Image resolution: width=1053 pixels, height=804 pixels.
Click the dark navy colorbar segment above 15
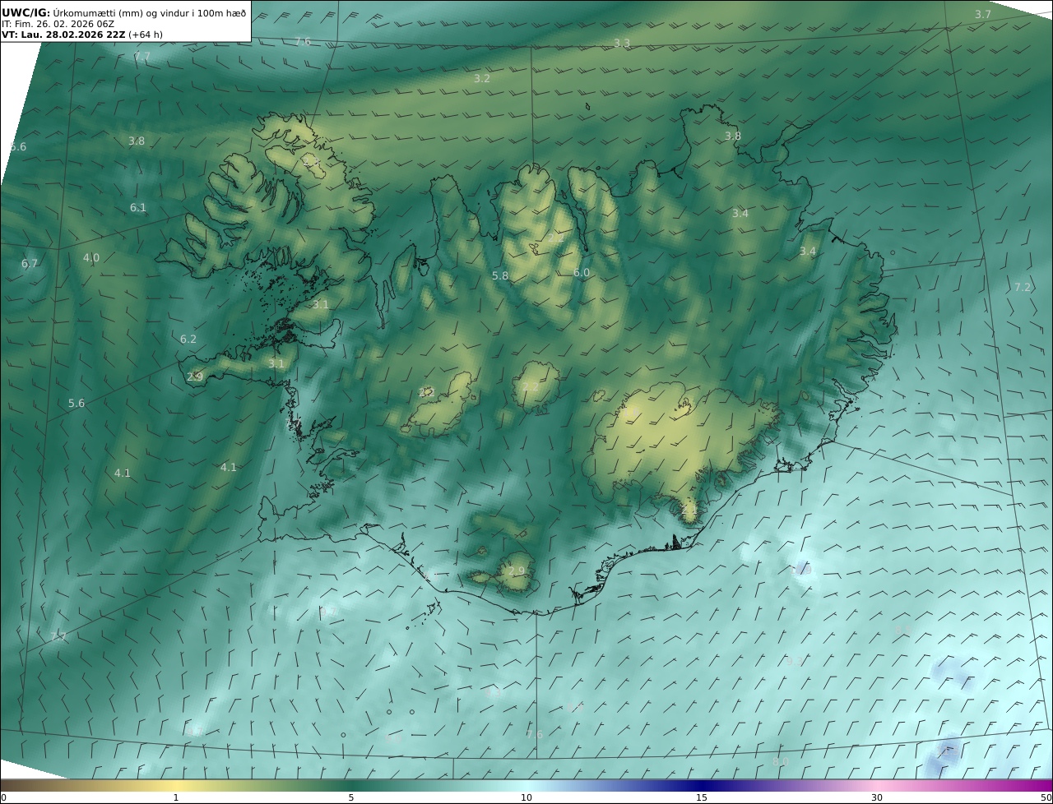702,785
